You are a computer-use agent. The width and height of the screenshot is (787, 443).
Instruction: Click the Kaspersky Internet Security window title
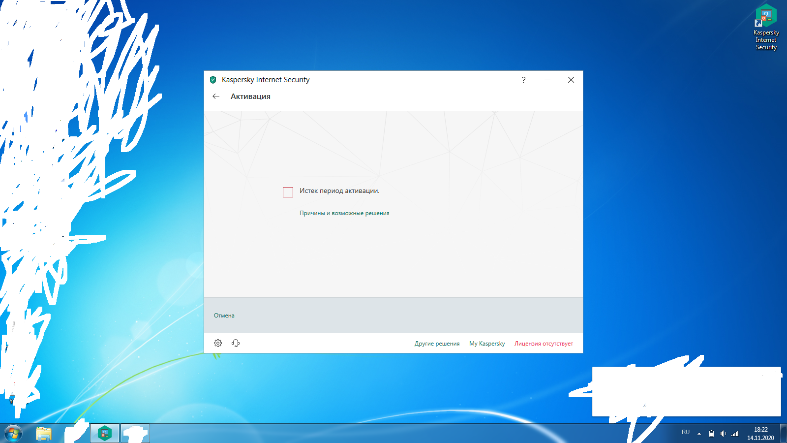[x=266, y=80]
